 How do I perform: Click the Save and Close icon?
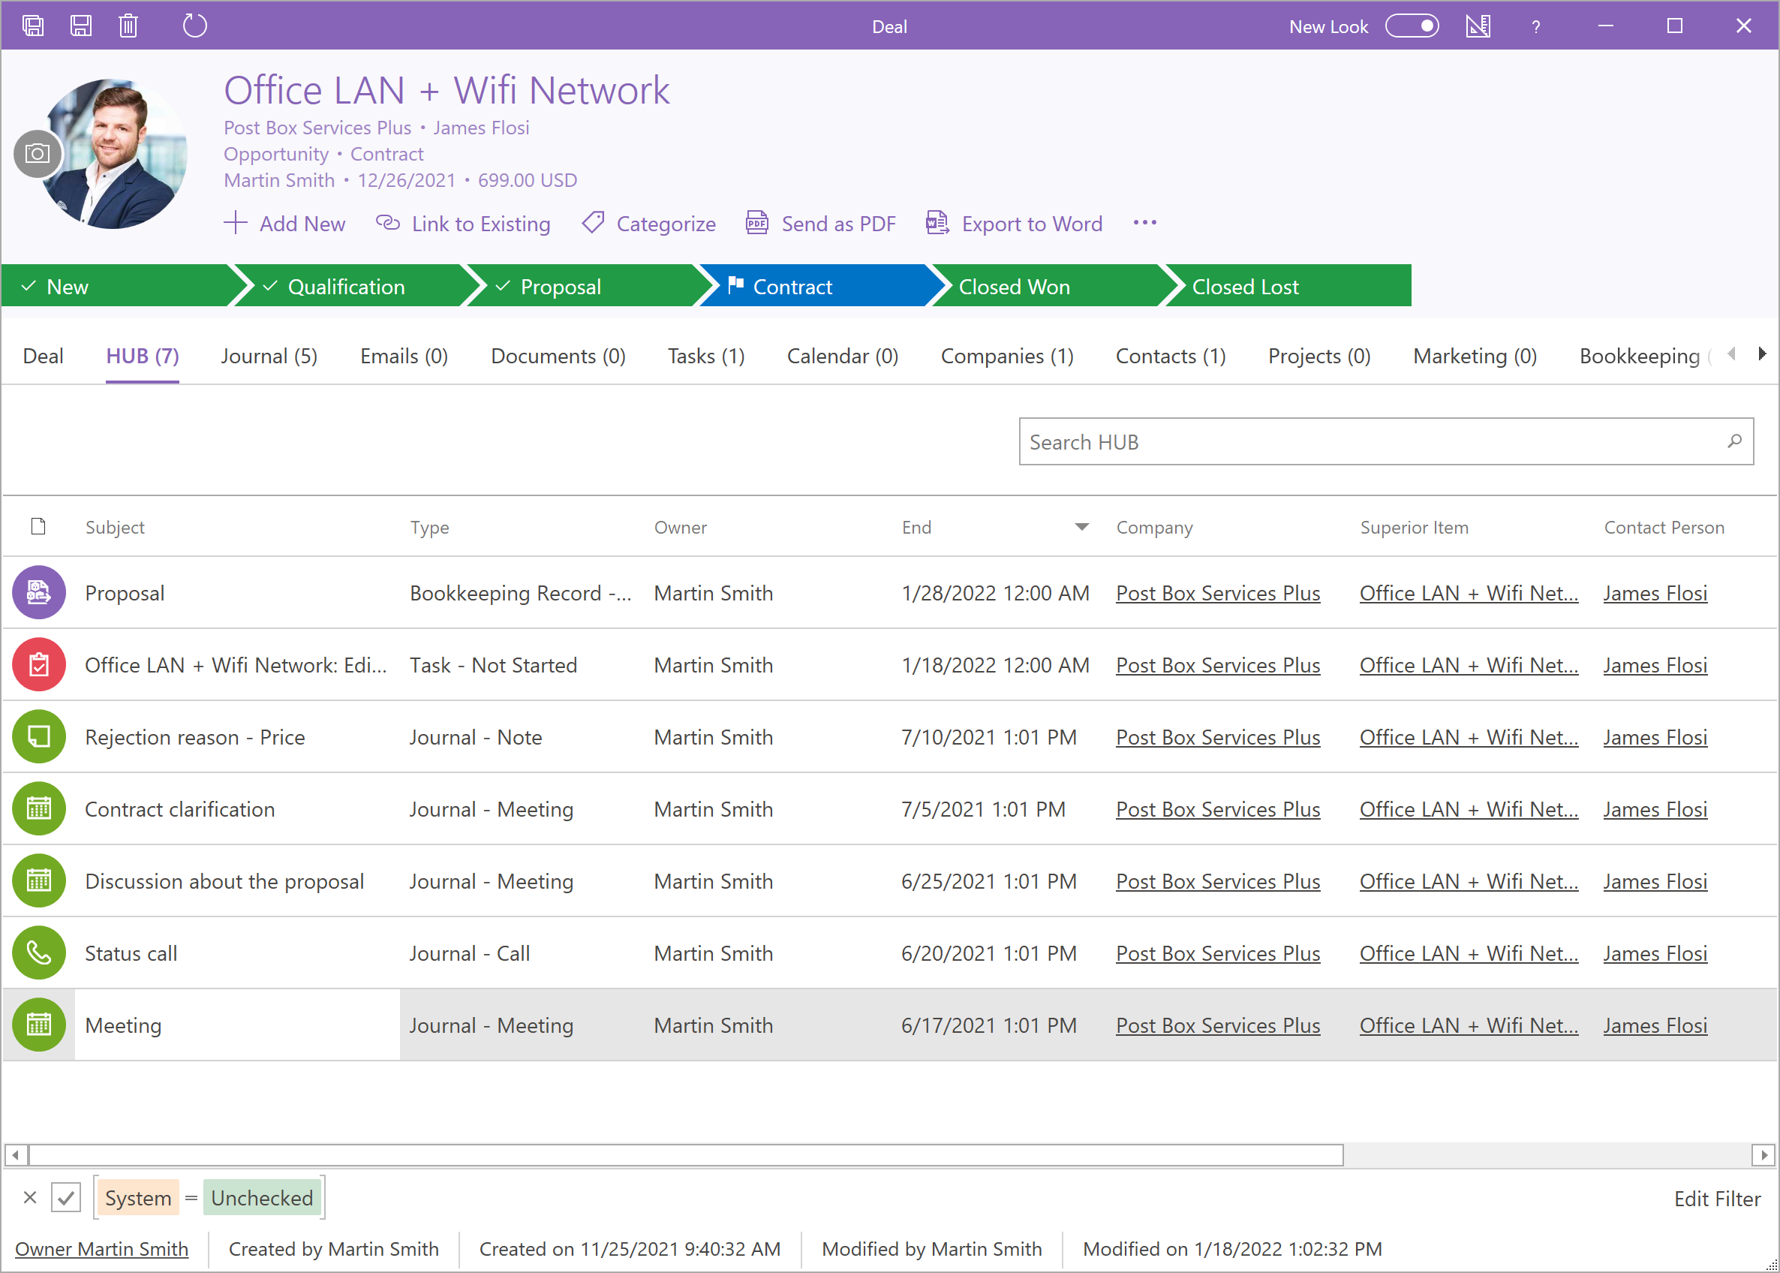tap(33, 26)
